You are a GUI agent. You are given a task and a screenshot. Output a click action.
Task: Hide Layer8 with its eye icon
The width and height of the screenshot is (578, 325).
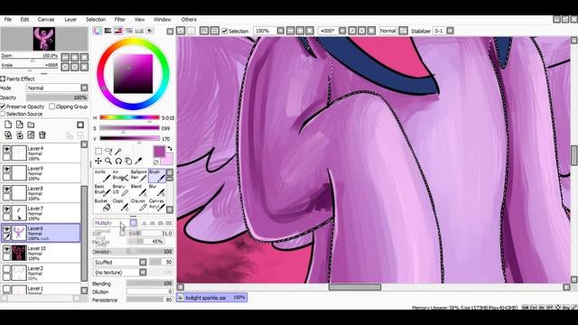coord(6,189)
